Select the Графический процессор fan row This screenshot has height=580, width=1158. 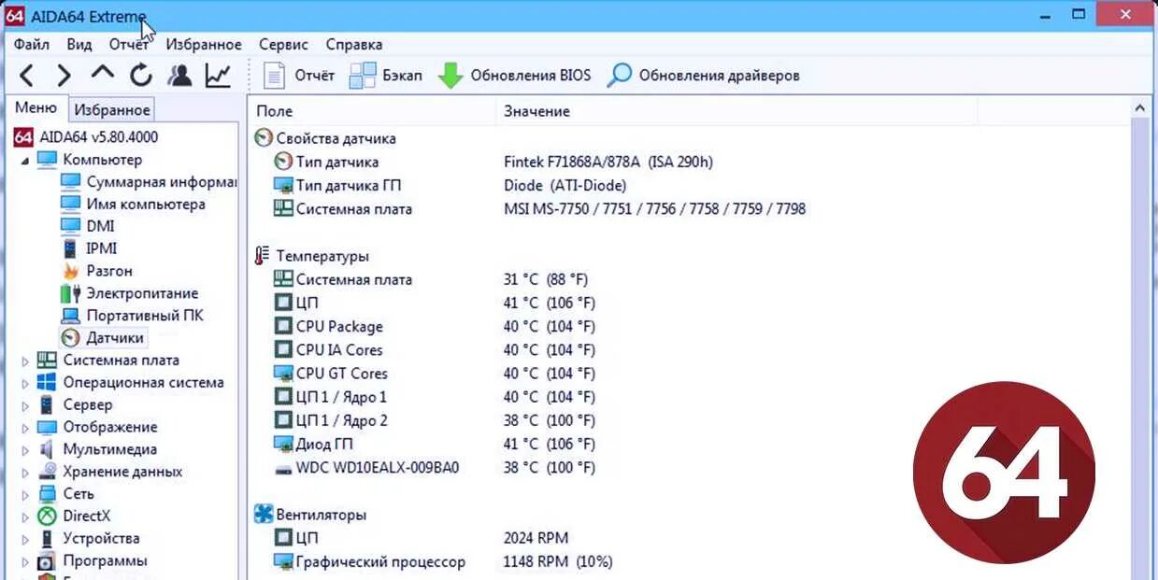pyautogui.click(x=689, y=561)
